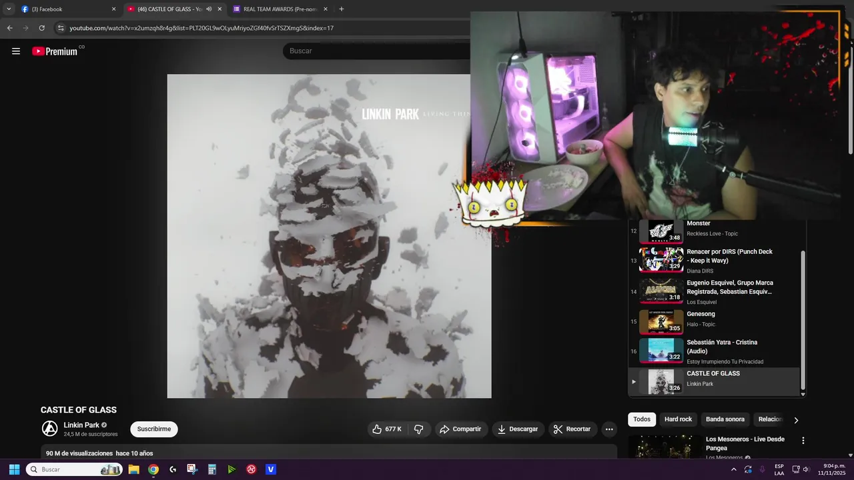Viewport: 854px width, 480px height.
Task: Open Calculator from the taskbar
Action: point(212,469)
